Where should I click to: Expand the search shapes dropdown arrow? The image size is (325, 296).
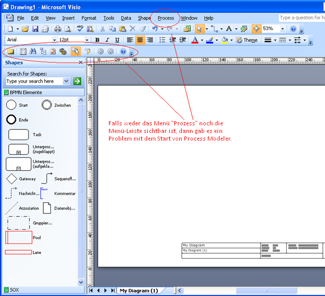pos(66,81)
